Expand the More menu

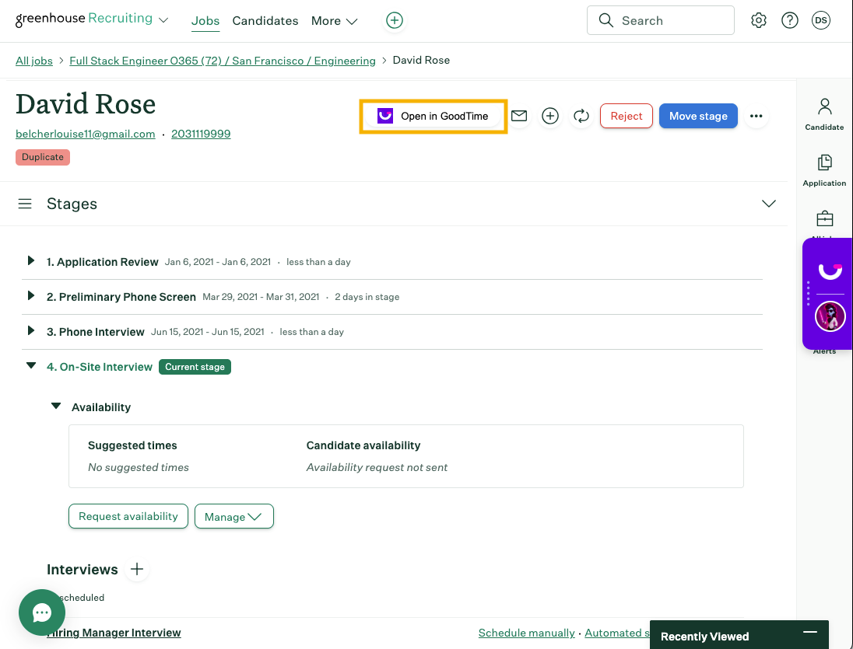[x=334, y=21]
